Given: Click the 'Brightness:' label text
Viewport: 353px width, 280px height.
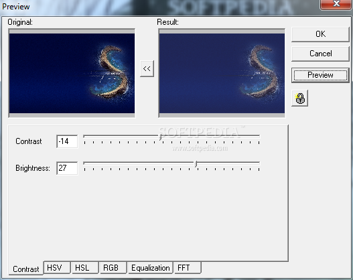Looking at the screenshot, I should click(x=33, y=168).
